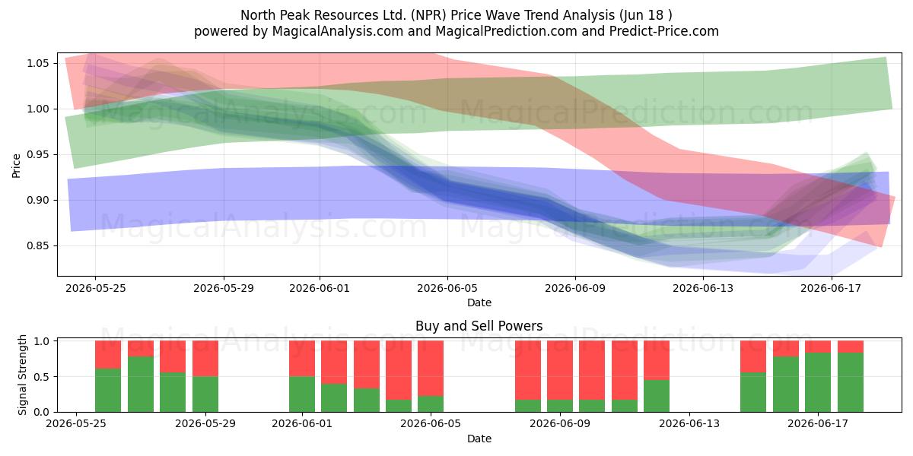Click the 1.0 signal strength tick label
The width and height of the screenshot is (913, 456).
point(43,341)
